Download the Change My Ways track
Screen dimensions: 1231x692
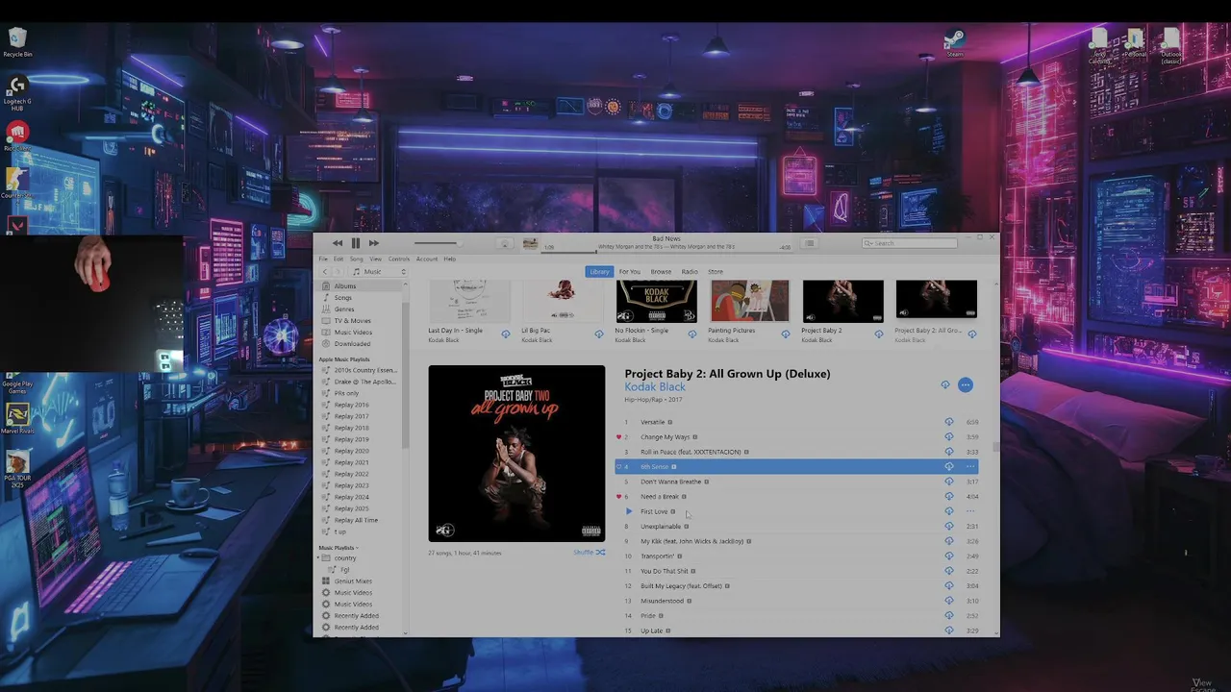(948, 437)
